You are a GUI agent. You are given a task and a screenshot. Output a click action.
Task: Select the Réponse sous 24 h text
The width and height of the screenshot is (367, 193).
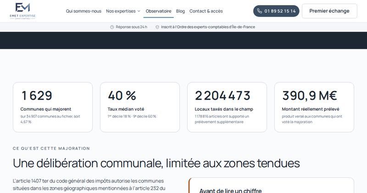132,27
